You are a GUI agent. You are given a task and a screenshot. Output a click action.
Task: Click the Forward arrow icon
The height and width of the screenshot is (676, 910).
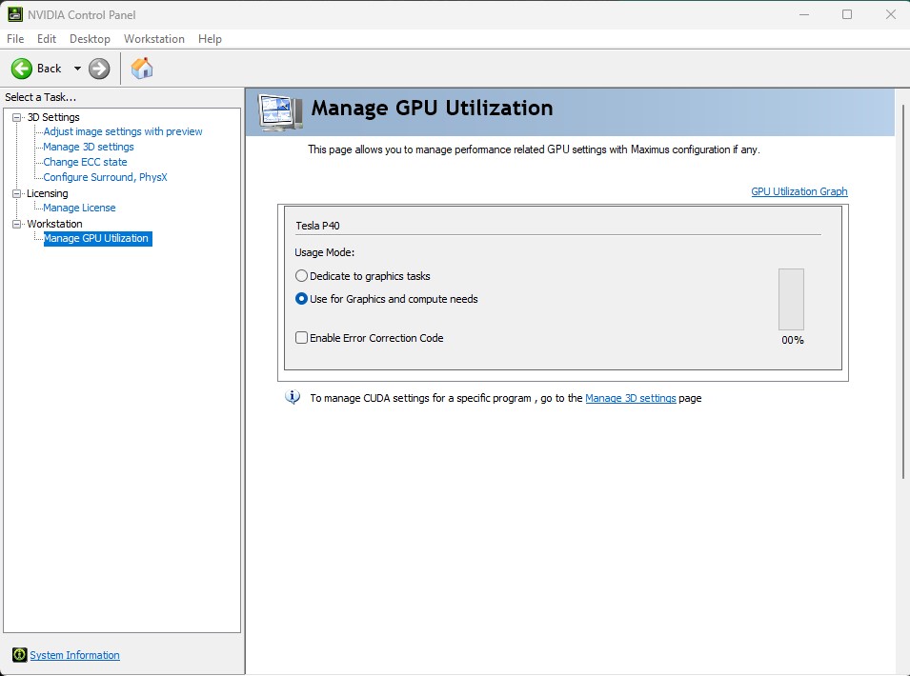pyautogui.click(x=99, y=69)
